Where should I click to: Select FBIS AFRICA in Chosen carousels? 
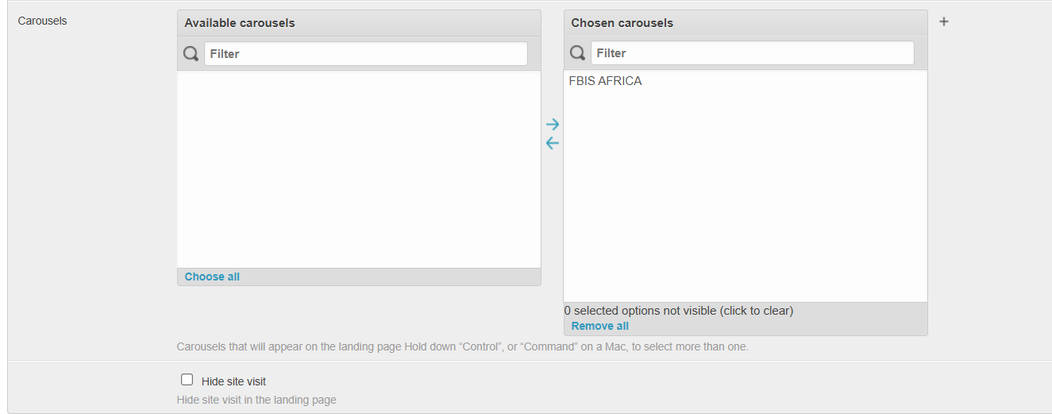tap(605, 81)
